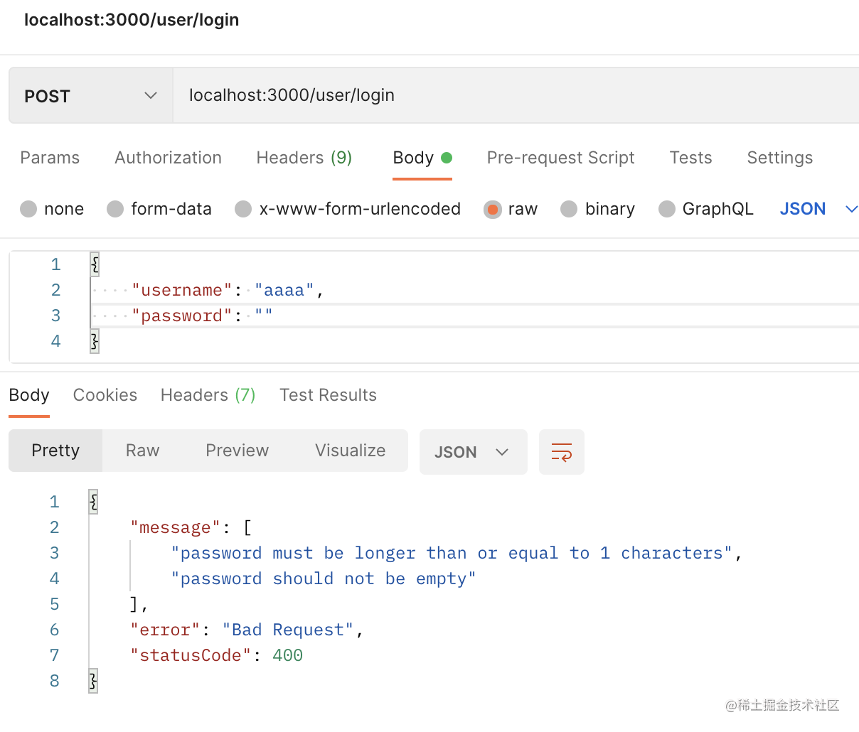Show response Cookies tab
The width and height of the screenshot is (859, 732).
[x=105, y=395]
